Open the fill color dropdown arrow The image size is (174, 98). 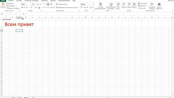pos(37,8)
